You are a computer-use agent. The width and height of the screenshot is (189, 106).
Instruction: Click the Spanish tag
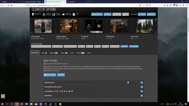(105, 47)
